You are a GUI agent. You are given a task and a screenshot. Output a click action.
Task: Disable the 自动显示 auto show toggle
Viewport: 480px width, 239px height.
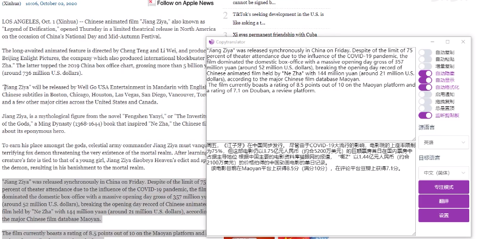coord(425,80)
